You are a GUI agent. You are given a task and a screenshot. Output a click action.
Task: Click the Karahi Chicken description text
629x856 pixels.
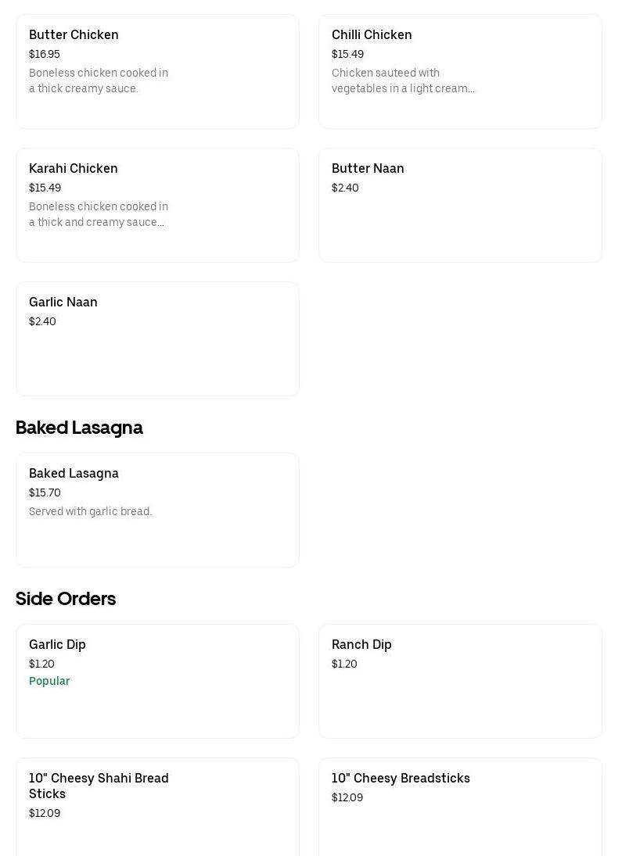[99, 214]
